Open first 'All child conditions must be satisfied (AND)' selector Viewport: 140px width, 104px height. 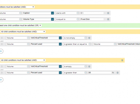coord(23,32)
